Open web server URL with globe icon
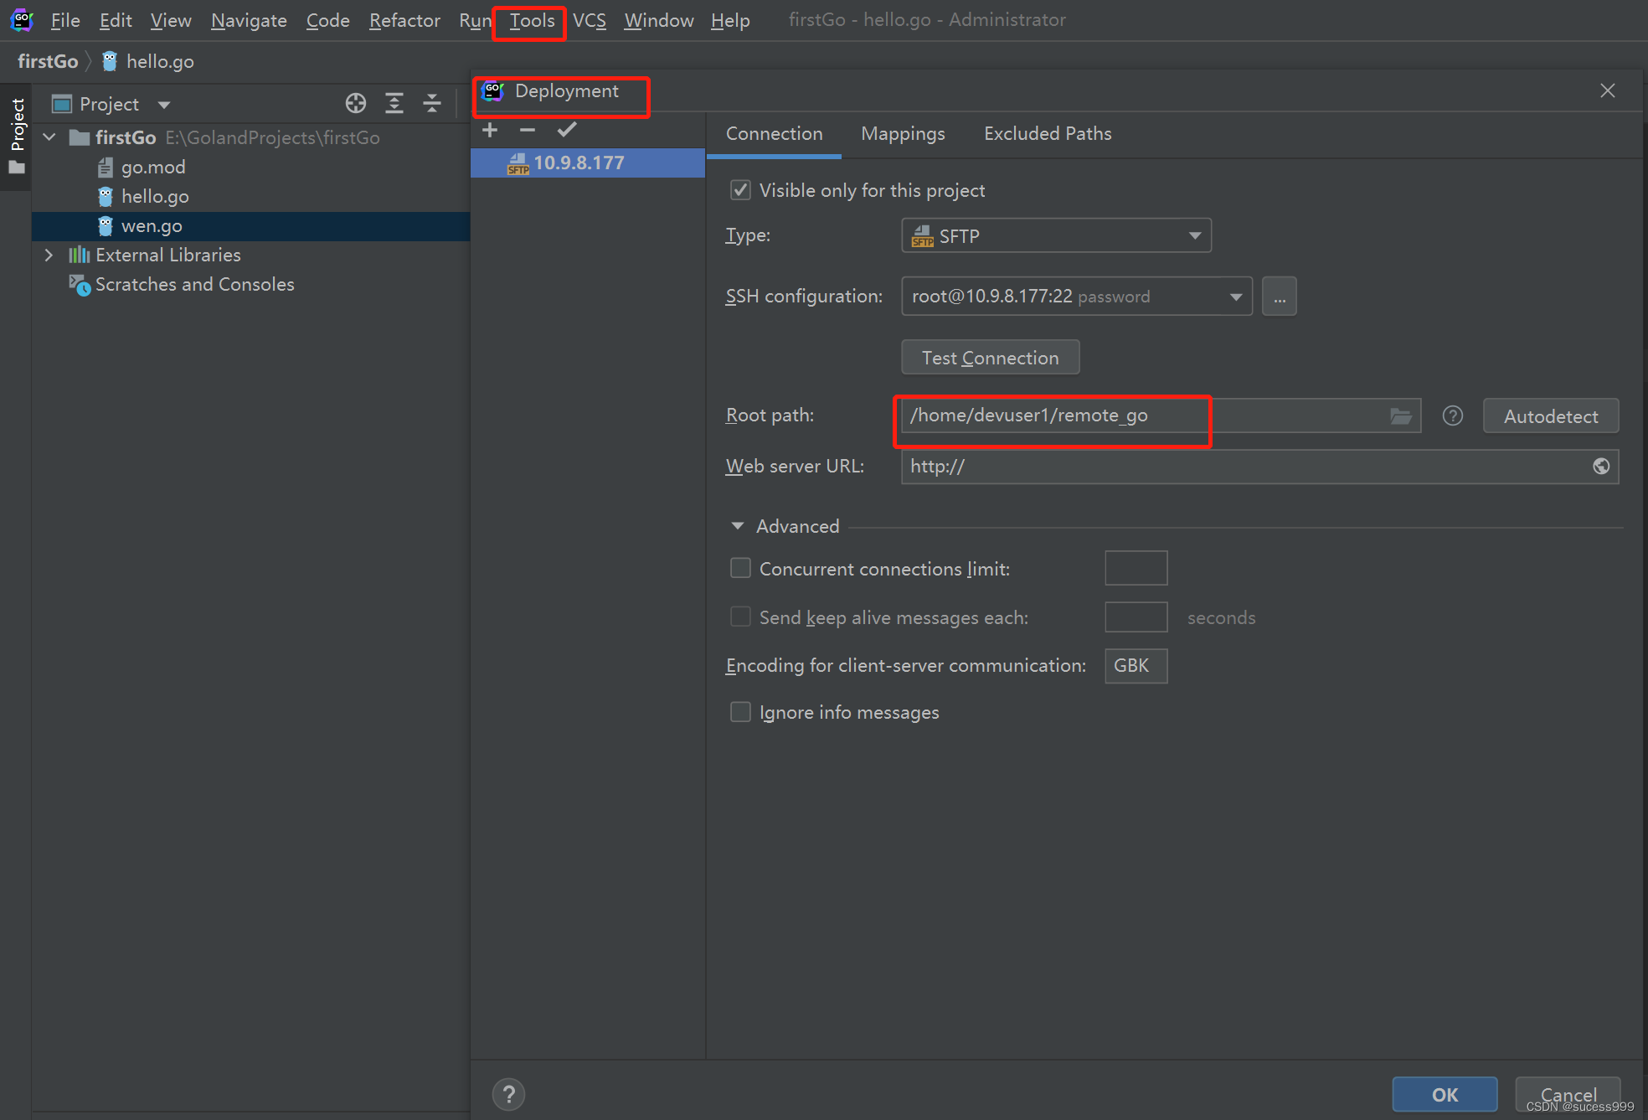This screenshot has height=1120, width=1648. click(1600, 467)
